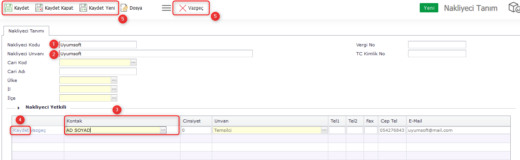The image size is (520, 160).
Task: Open the Cari Kod lookup button
Action: [134, 62]
